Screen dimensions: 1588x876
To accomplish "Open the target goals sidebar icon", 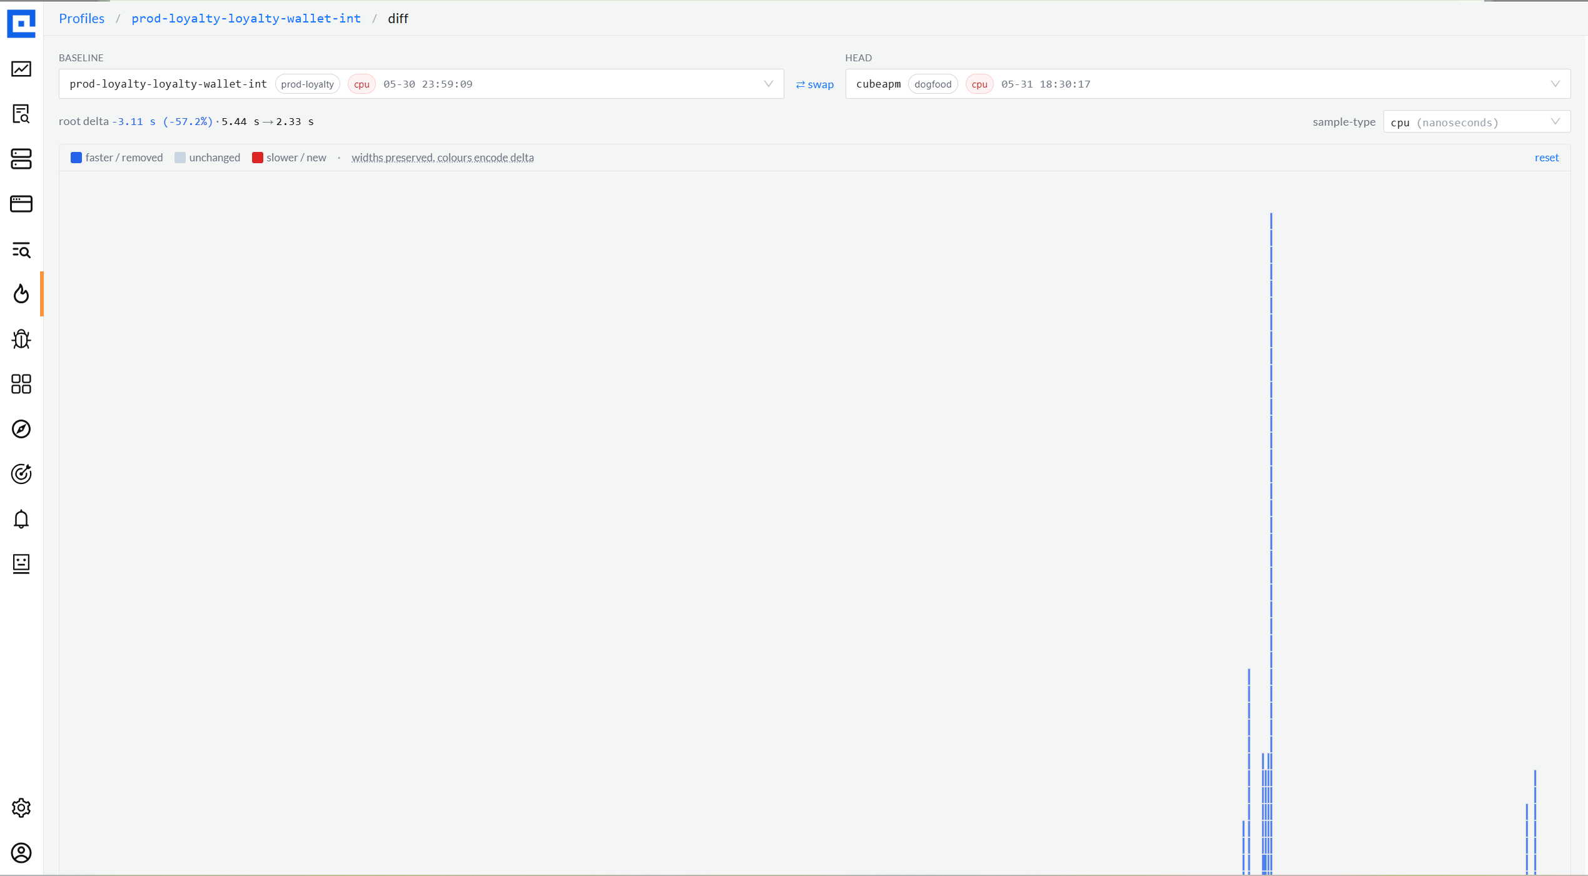I will (21, 474).
